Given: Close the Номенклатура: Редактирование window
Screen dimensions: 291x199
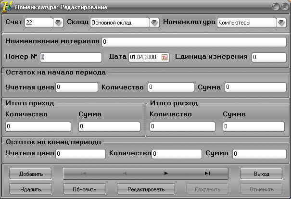Looking at the screenshot, I should pos(285,7).
